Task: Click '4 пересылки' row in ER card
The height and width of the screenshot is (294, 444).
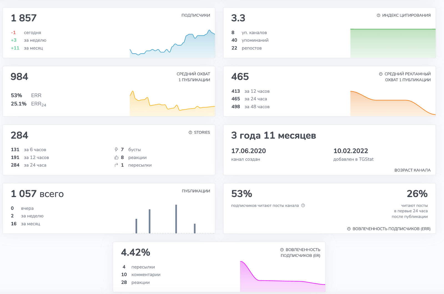Action: [x=138, y=267]
